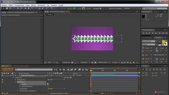
Task: Toggle Copias keyframe stopwatch
Action: (20, 84)
